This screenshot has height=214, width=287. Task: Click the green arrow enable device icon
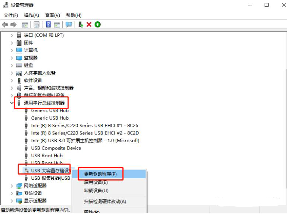coord(98,24)
